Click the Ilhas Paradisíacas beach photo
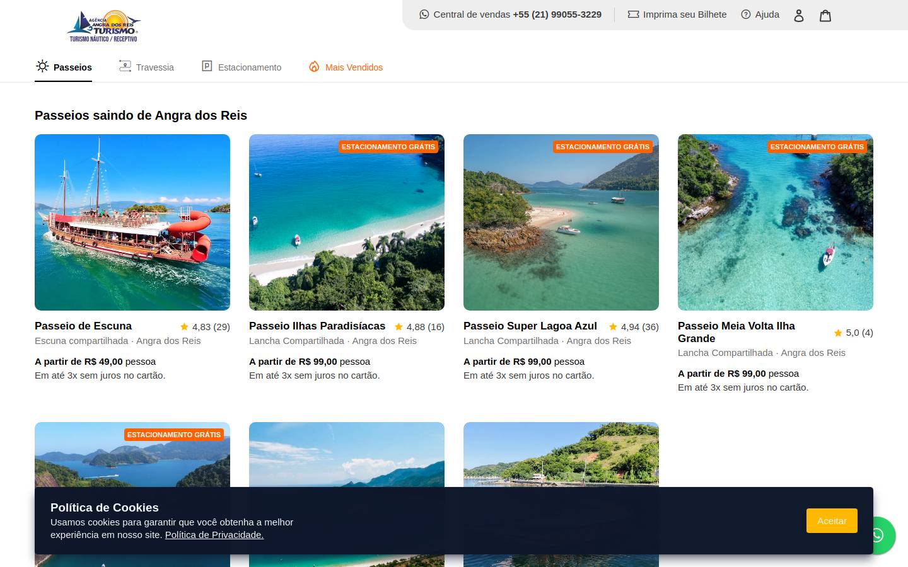908x567 pixels. pyautogui.click(x=347, y=222)
